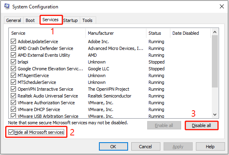Toggle Hide all Microsoft services checkbox
229x155 pixels.
click(11, 132)
